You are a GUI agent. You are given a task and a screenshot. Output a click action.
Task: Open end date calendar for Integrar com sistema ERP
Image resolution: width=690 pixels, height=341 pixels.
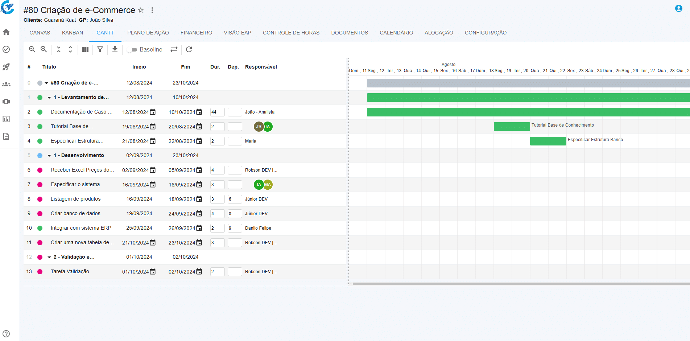(199, 228)
